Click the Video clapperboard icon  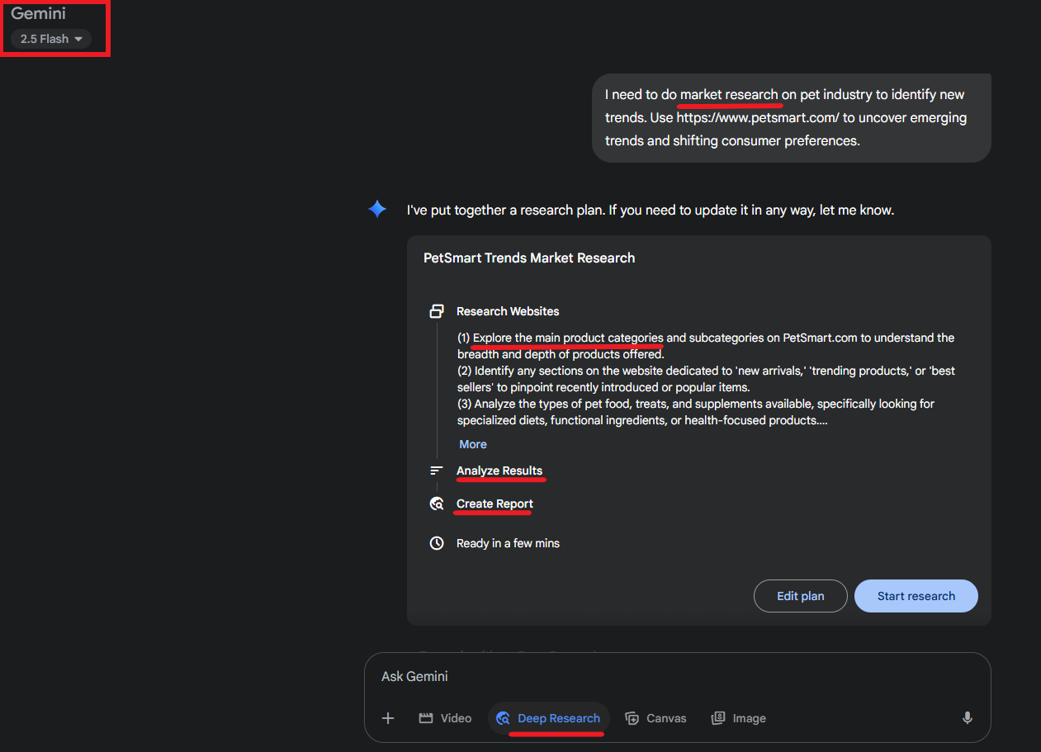coord(426,718)
